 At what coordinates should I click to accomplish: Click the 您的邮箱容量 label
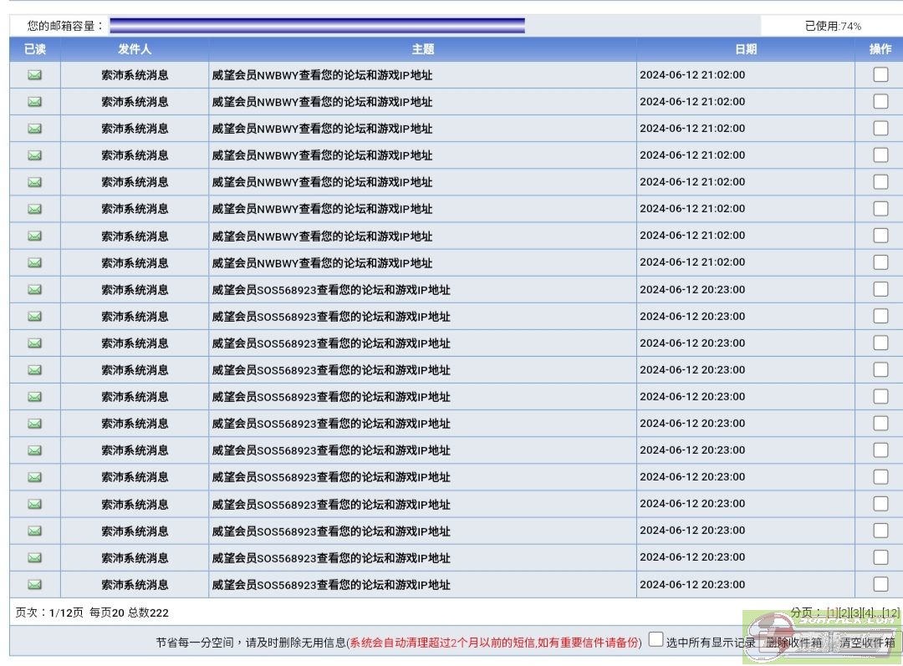coord(64,26)
